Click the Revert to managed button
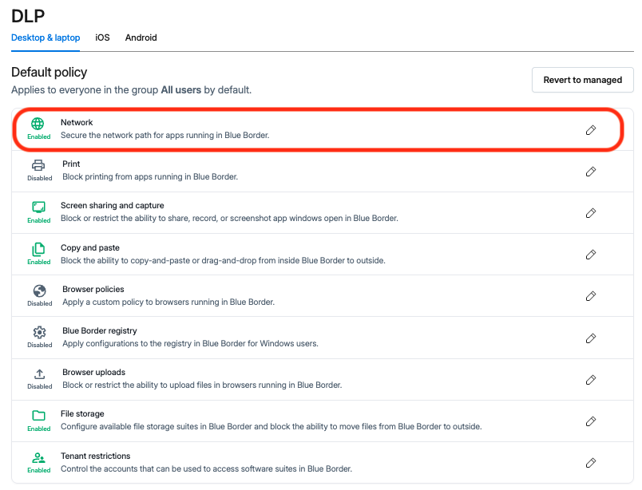 583,80
